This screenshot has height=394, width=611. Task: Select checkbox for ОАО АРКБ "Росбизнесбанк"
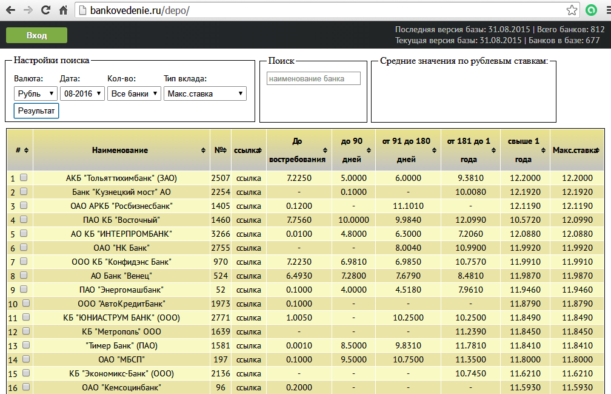click(x=24, y=206)
